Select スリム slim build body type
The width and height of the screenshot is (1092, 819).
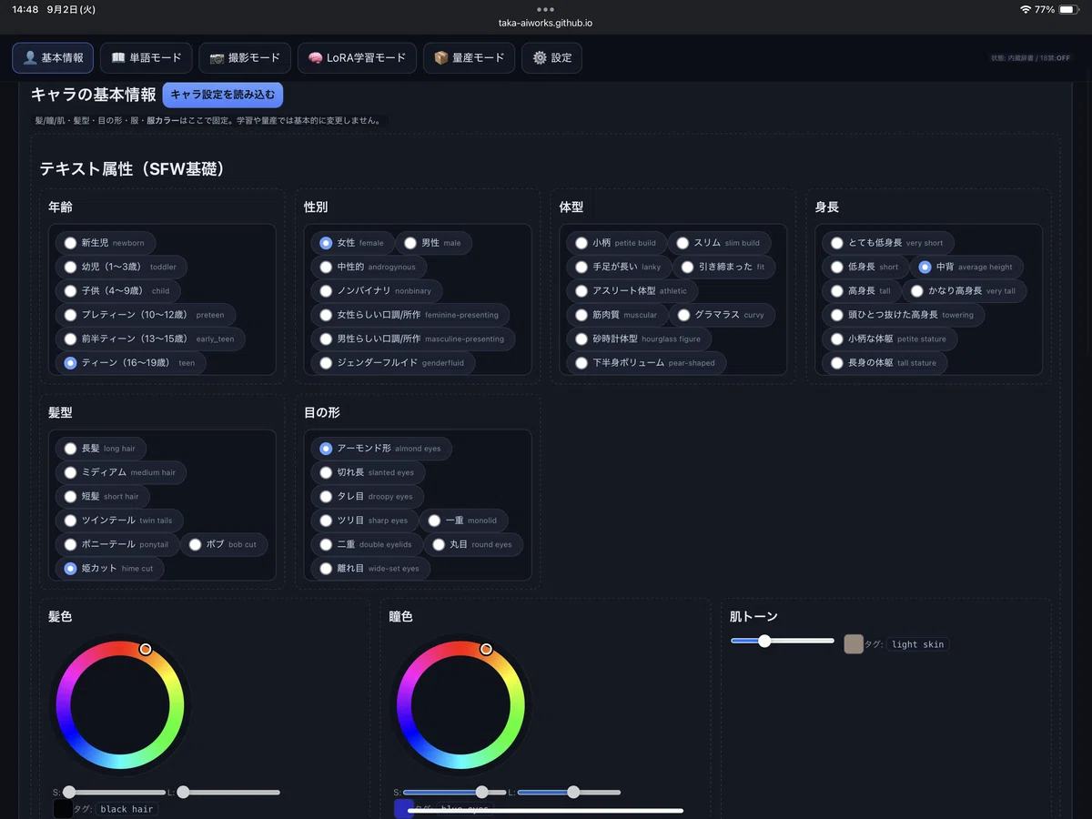click(719, 243)
